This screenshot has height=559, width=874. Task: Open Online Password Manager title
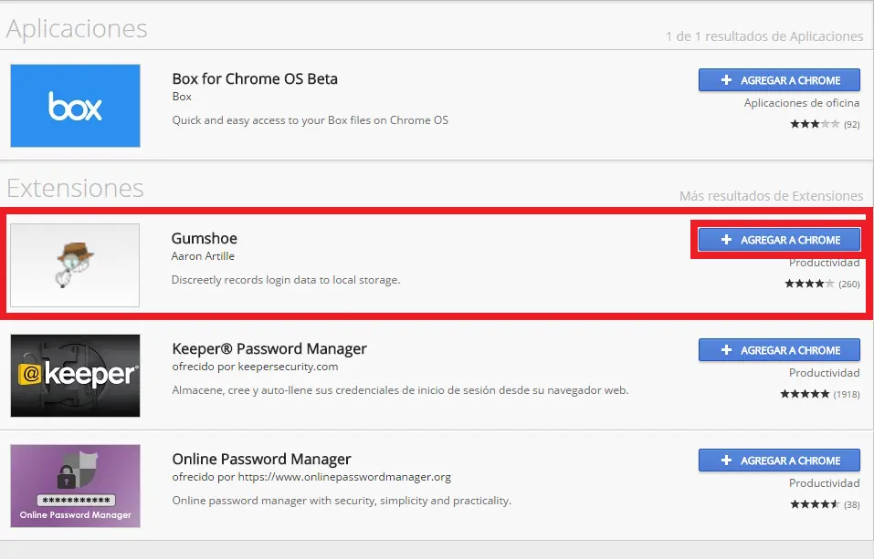click(261, 459)
